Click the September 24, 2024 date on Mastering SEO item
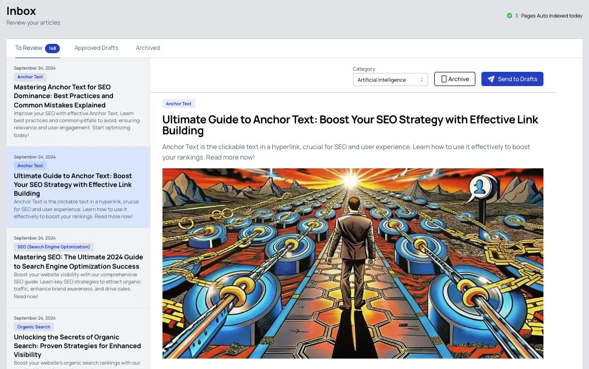This screenshot has height=369, width=589. tap(35, 238)
